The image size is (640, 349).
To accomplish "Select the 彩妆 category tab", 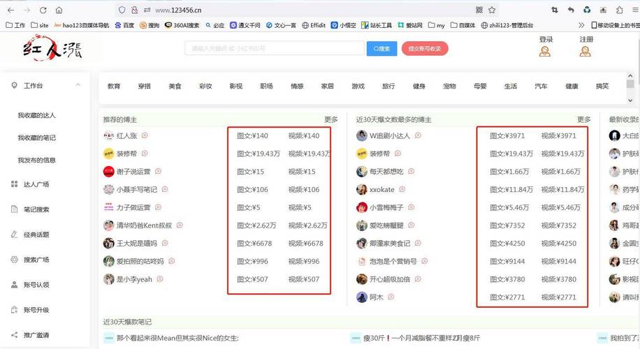I will pos(205,86).
